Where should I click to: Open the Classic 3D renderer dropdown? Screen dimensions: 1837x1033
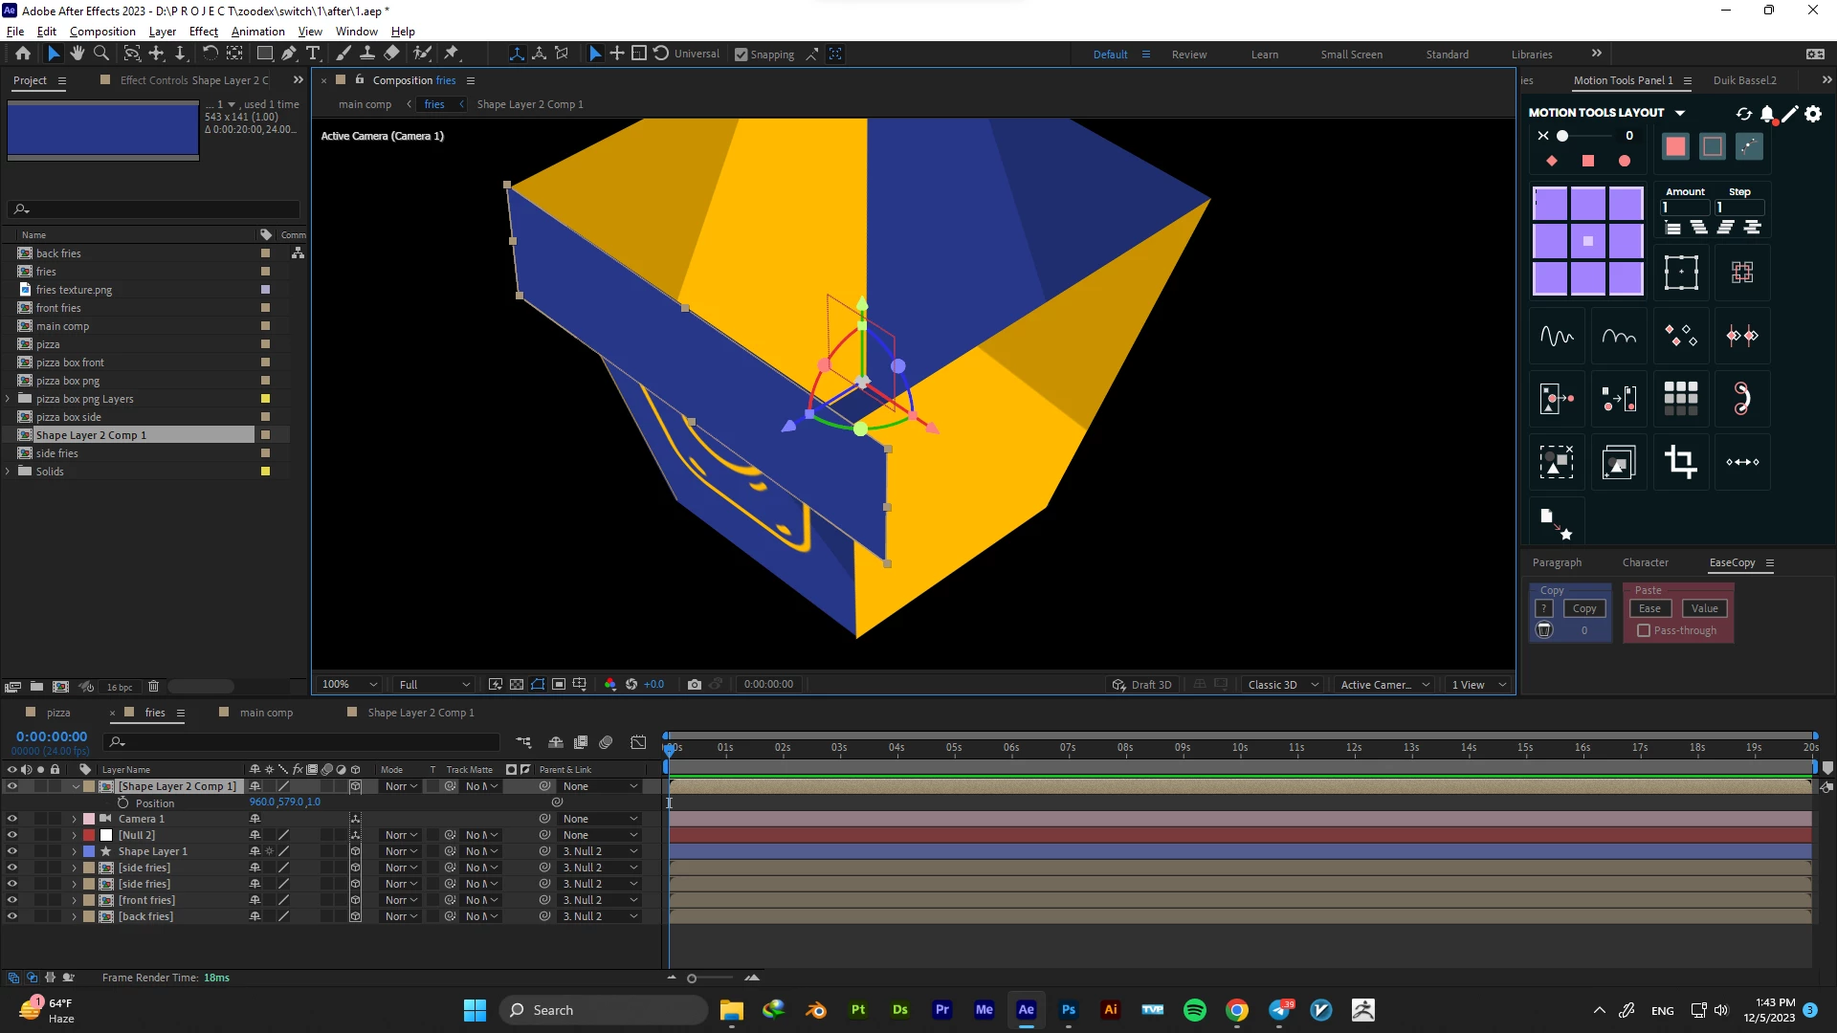[1282, 685]
